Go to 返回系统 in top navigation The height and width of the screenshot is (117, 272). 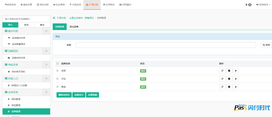click(x=10, y=5)
